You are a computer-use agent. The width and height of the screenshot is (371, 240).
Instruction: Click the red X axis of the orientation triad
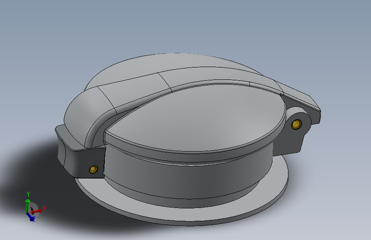pyautogui.click(x=36, y=211)
